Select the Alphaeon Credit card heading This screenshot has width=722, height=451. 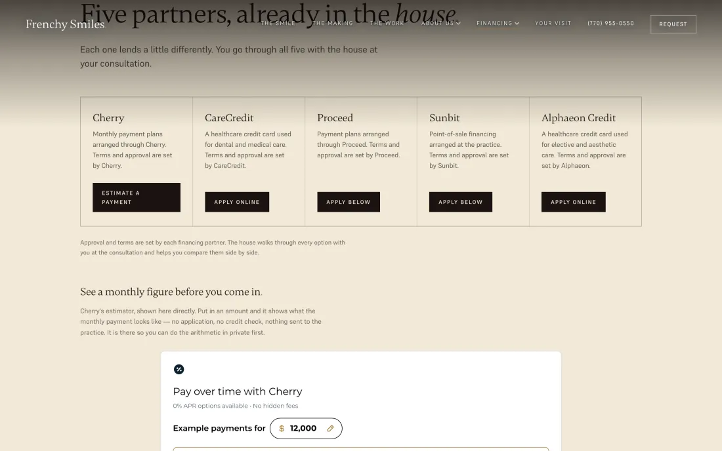coord(578,118)
